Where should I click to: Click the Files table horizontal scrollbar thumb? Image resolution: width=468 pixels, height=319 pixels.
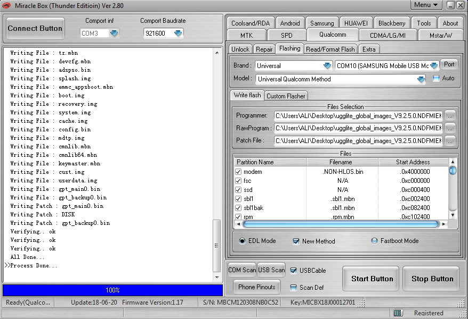pos(341,224)
